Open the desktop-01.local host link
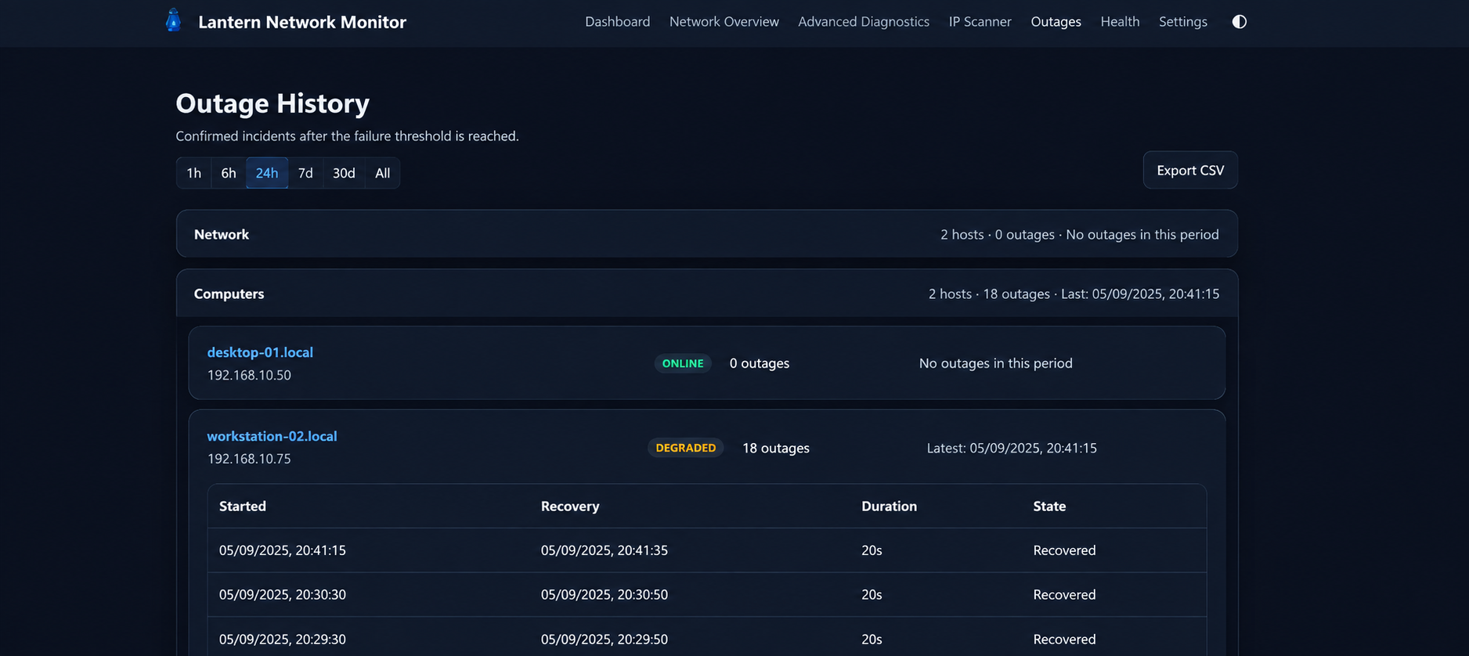The height and width of the screenshot is (656, 1469). click(260, 352)
